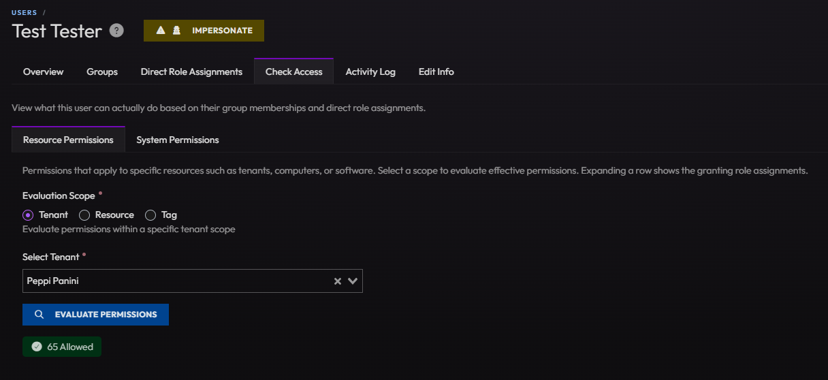Click the help question mark icon
The image size is (828, 380).
pos(116,31)
